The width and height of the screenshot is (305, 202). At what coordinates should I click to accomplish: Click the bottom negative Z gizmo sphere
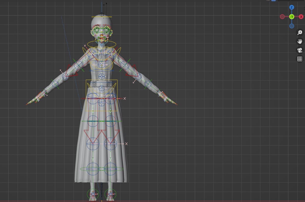coord(291,26)
